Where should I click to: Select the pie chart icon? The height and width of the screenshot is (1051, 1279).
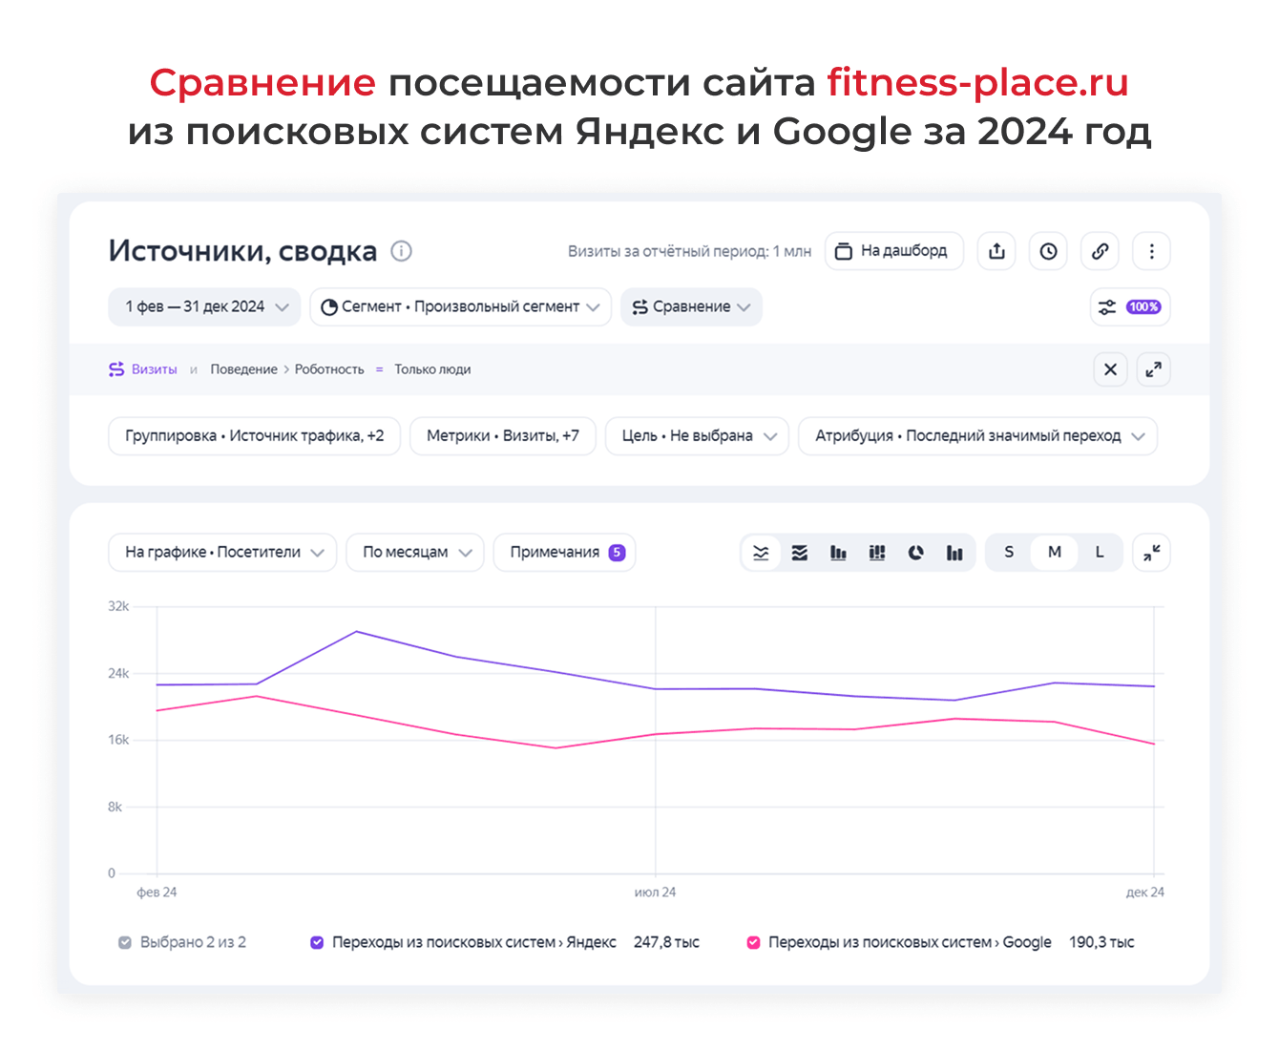tap(915, 553)
